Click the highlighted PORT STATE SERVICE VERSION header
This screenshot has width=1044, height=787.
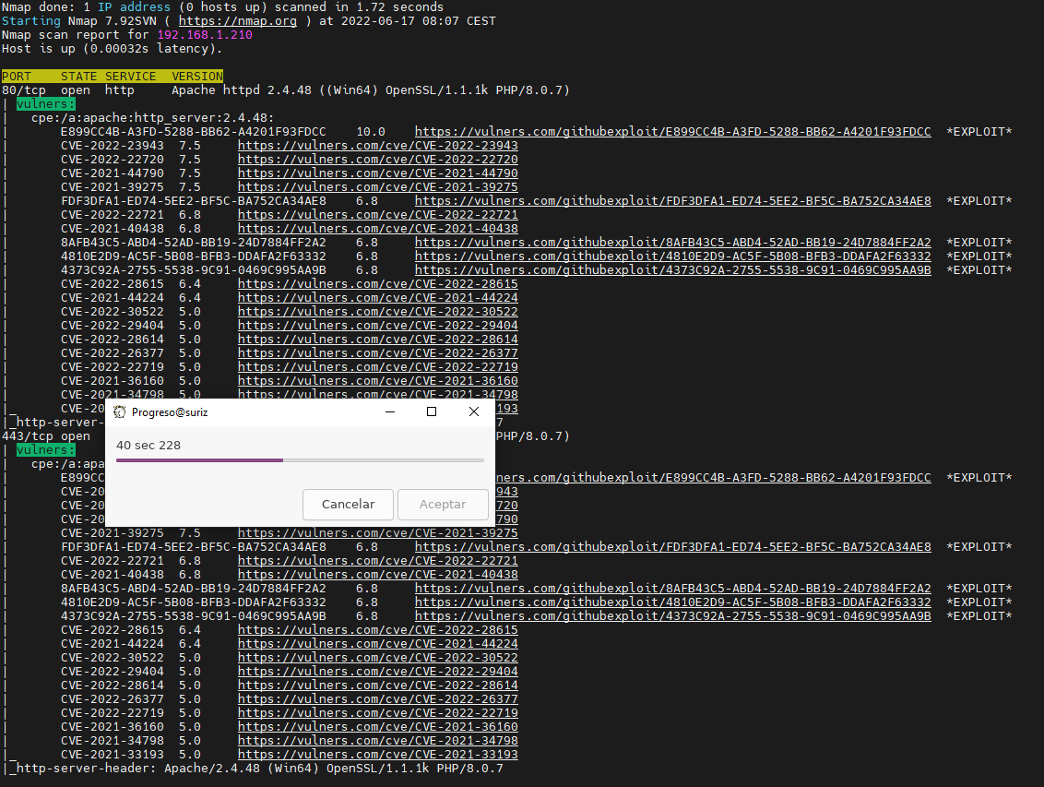click(x=113, y=77)
